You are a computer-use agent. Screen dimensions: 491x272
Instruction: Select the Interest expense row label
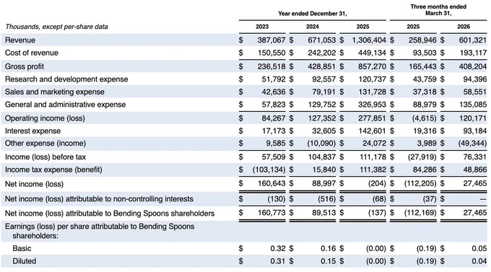point(32,131)
